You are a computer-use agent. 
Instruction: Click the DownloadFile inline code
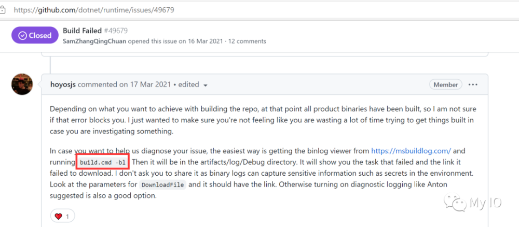coord(162,185)
